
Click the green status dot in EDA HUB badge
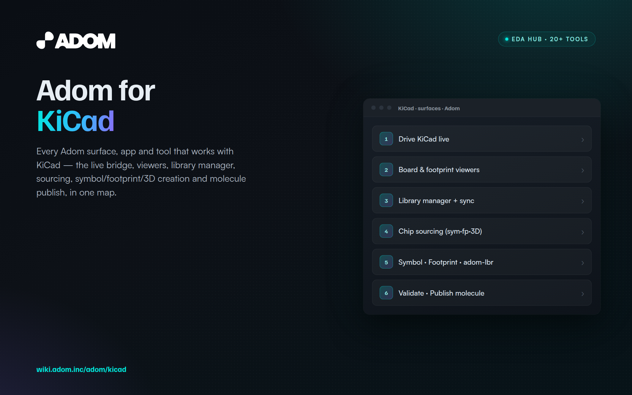click(x=507, y=39)
